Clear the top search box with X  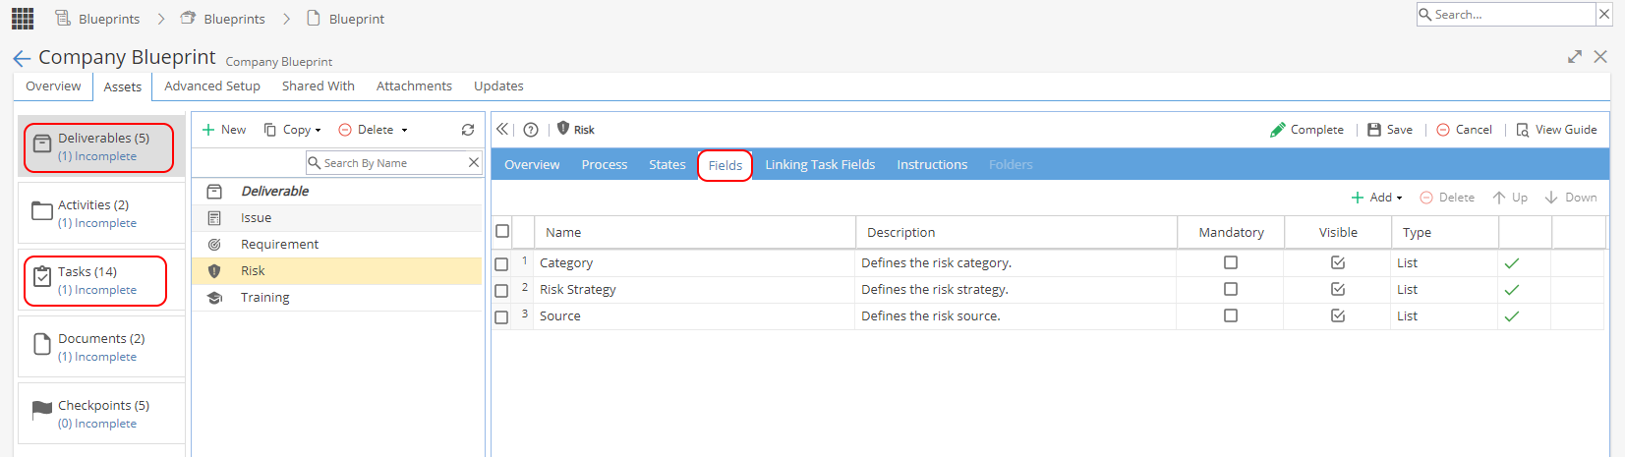1604,14
